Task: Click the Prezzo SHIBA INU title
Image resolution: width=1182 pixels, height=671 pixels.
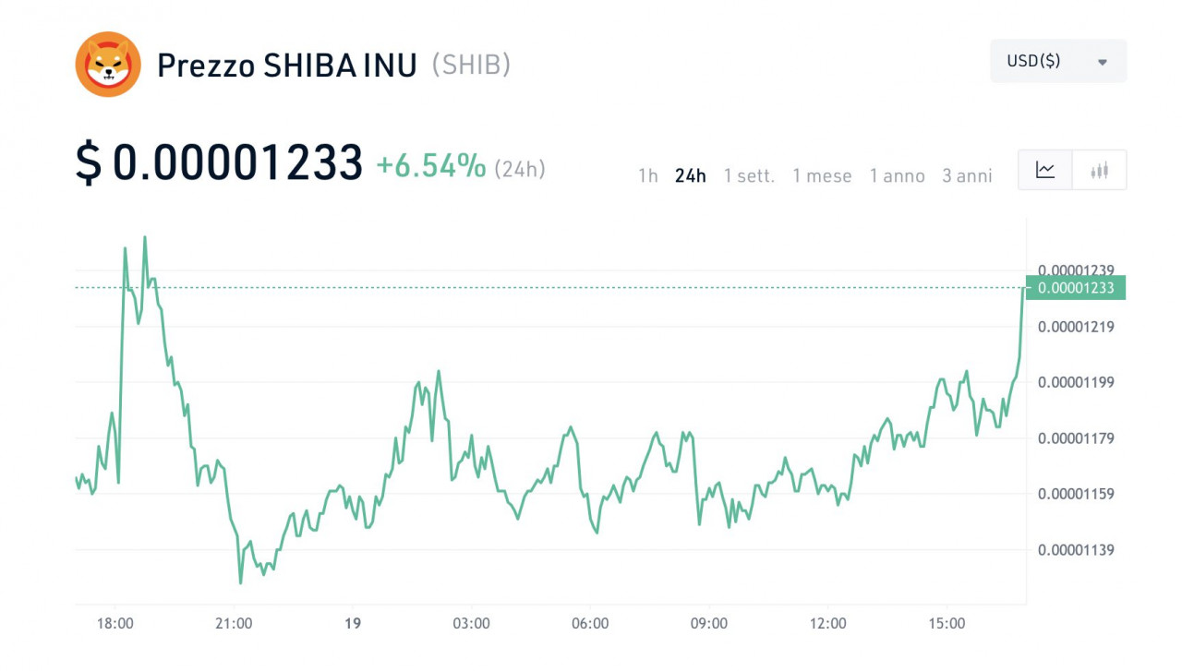Action: (x=287, y=66)
